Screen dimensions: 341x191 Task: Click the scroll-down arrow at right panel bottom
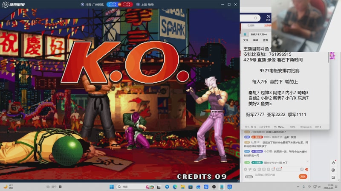pos(338,180)
